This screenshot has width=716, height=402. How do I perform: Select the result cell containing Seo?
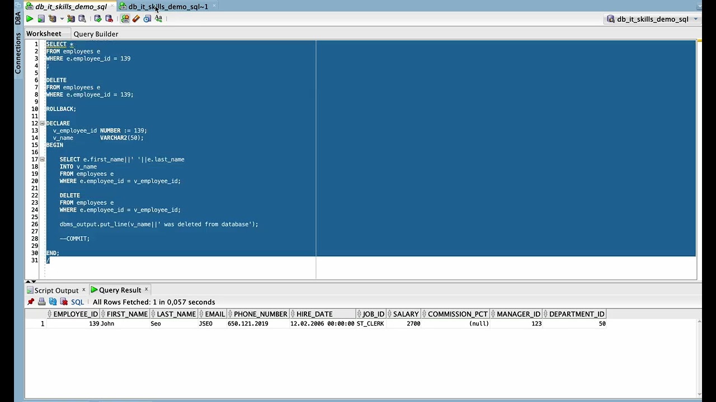[x=174, y=324]
